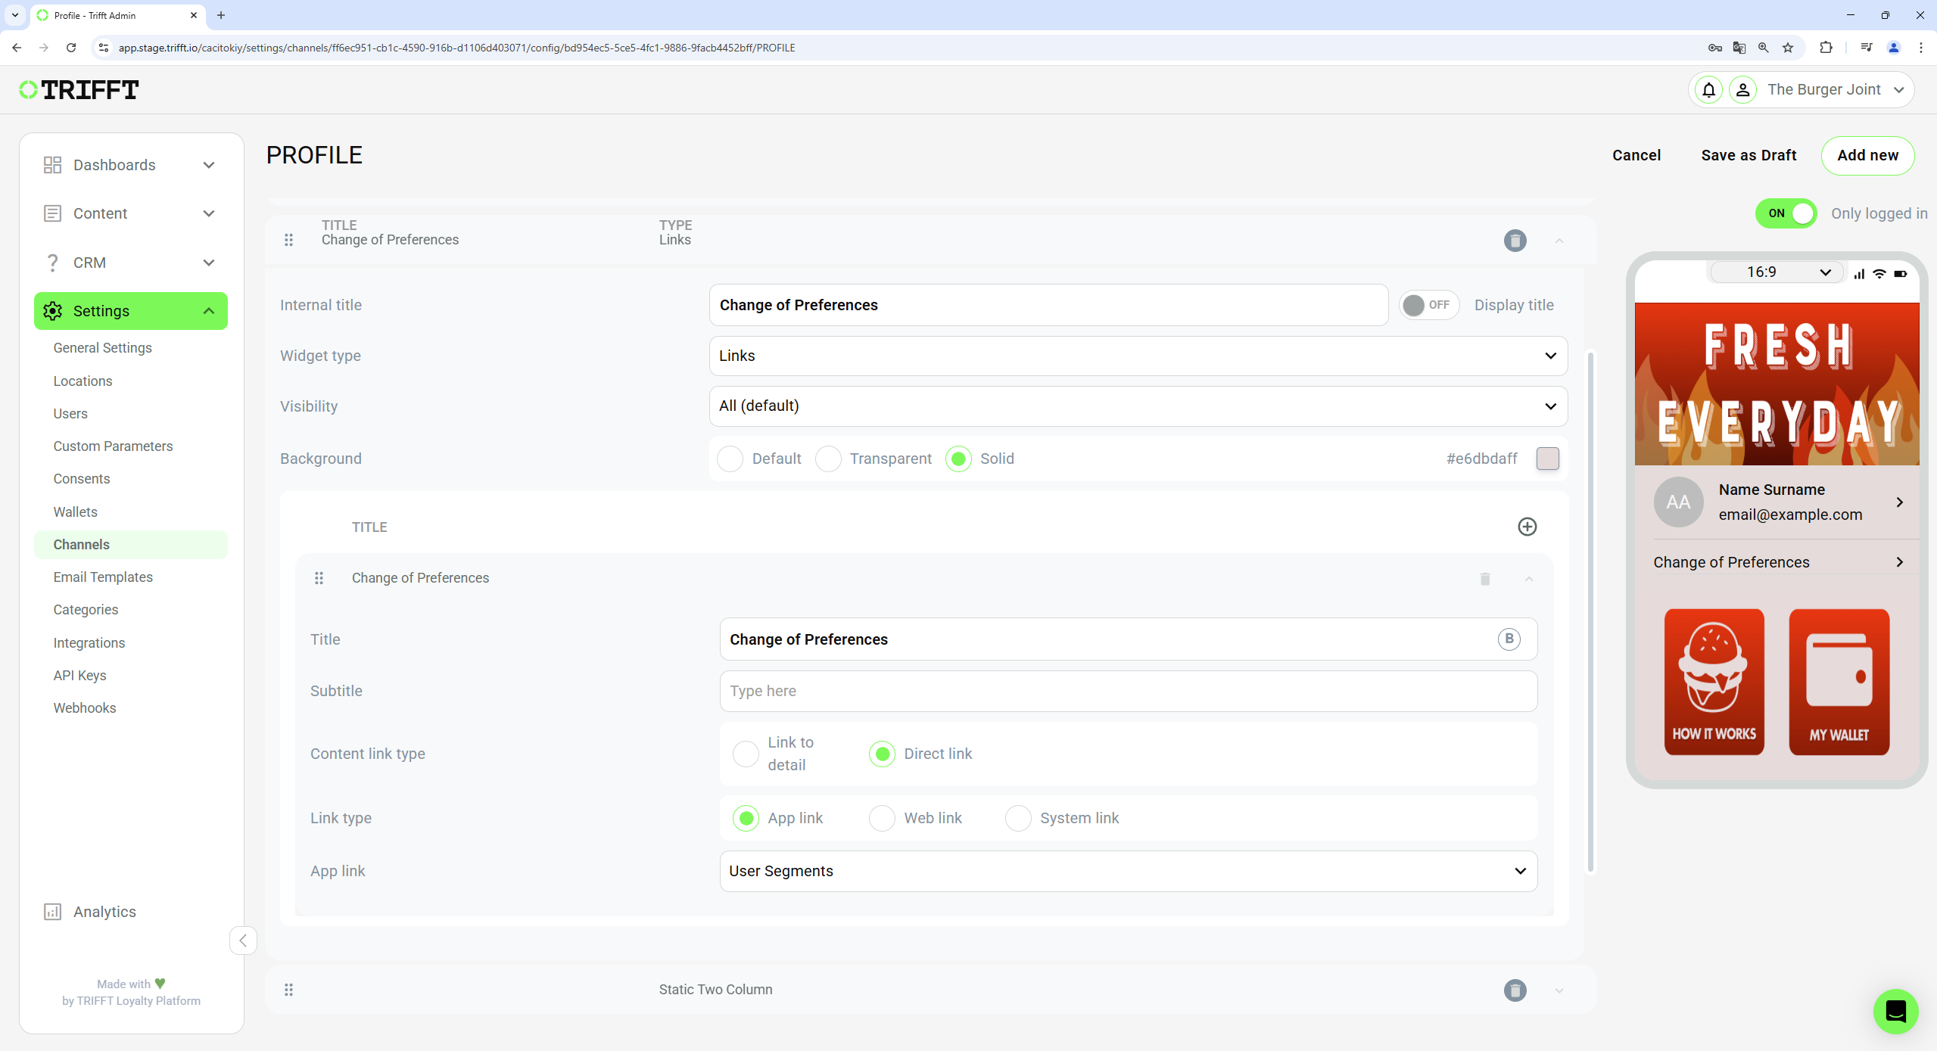Open the Visibility All (default) dropdown

[x=1138, y=406]
